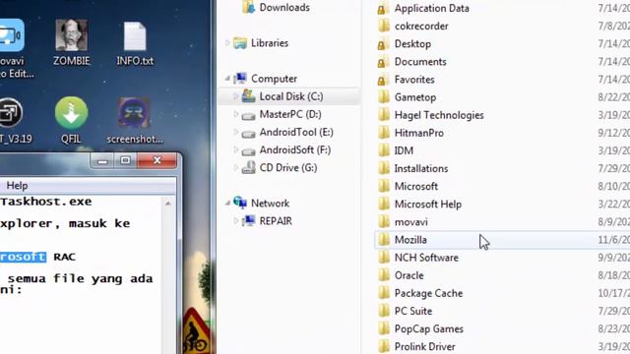This screenshot has width=630, height=354.
Task: Click the locked Desktop folder icon
Action: [x=383, y=44]
